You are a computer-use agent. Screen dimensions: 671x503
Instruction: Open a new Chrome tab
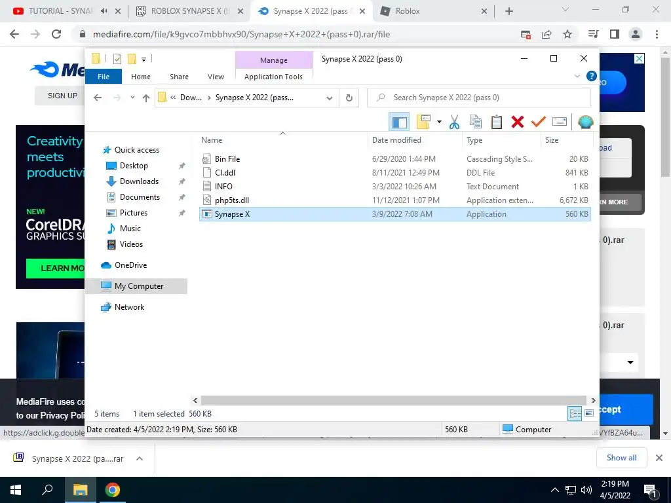tap(508, 11)
